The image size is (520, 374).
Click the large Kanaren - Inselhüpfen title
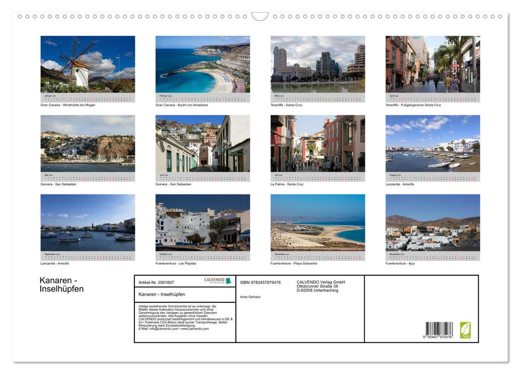click(62, 285)
